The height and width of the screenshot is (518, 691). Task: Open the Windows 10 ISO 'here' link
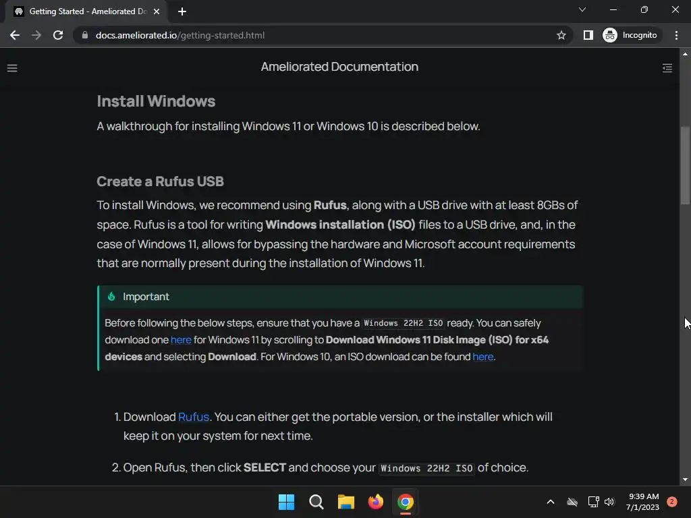click(482, 356)
